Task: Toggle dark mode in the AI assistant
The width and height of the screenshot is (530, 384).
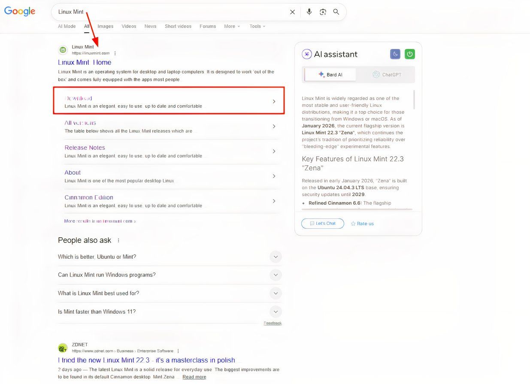Action: tap(395, 54)
